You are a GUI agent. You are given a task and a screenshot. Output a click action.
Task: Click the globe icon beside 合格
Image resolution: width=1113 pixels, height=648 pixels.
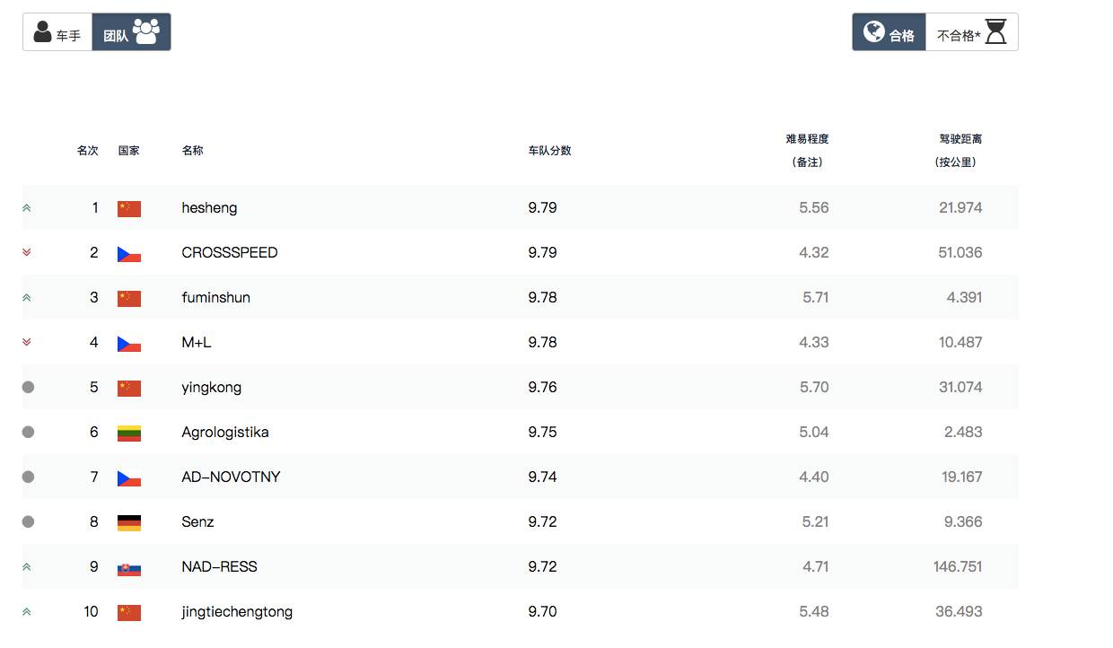(873, 31)
